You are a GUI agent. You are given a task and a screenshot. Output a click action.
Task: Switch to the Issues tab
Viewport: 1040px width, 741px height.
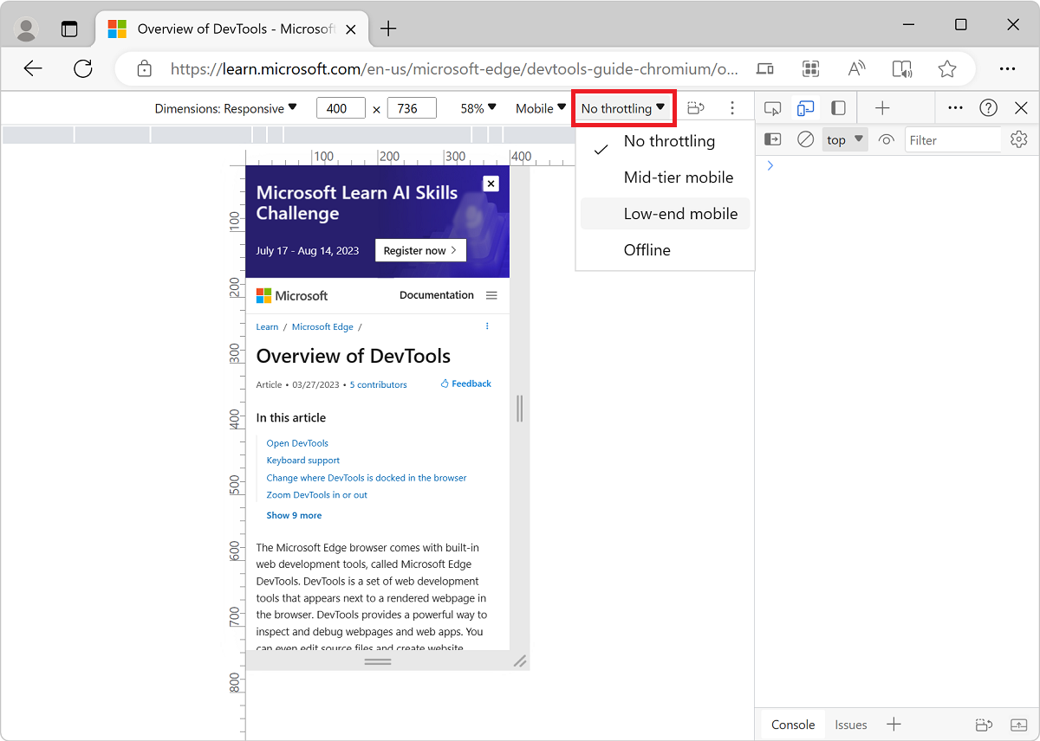coord(850,725)
